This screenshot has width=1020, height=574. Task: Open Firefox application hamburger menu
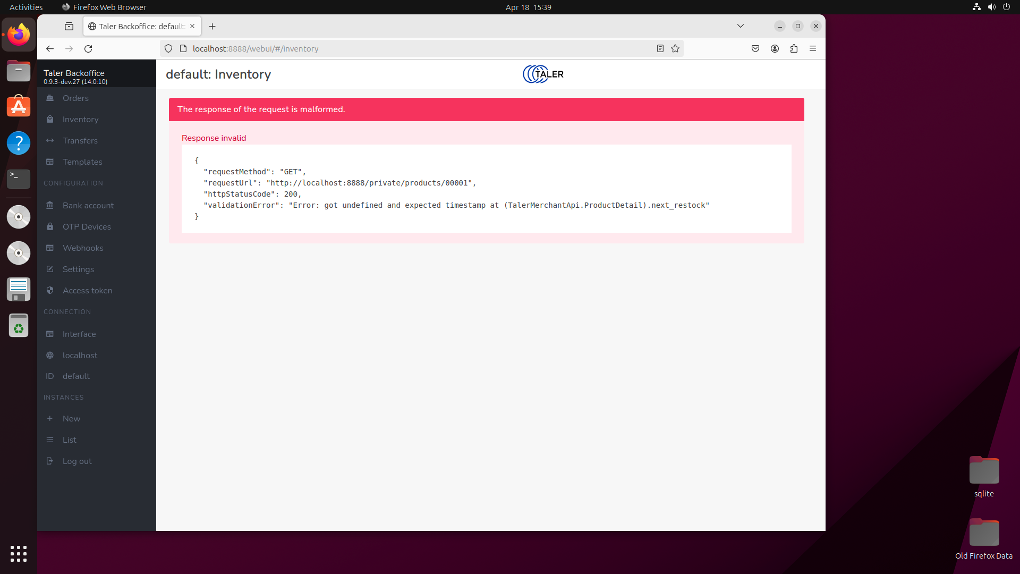click(x=813, y=49)
